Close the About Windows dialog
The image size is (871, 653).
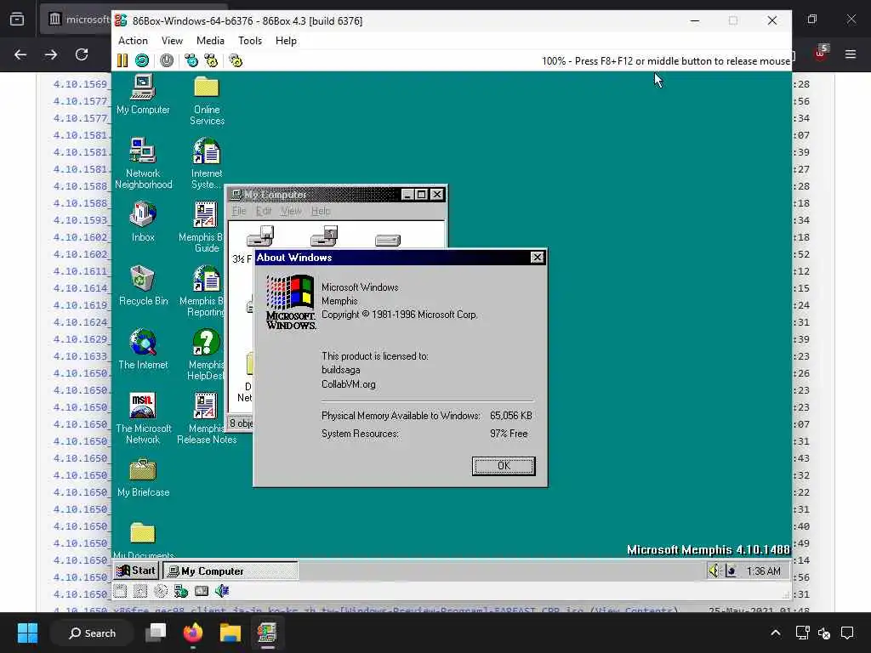click(x=537, y=257)
